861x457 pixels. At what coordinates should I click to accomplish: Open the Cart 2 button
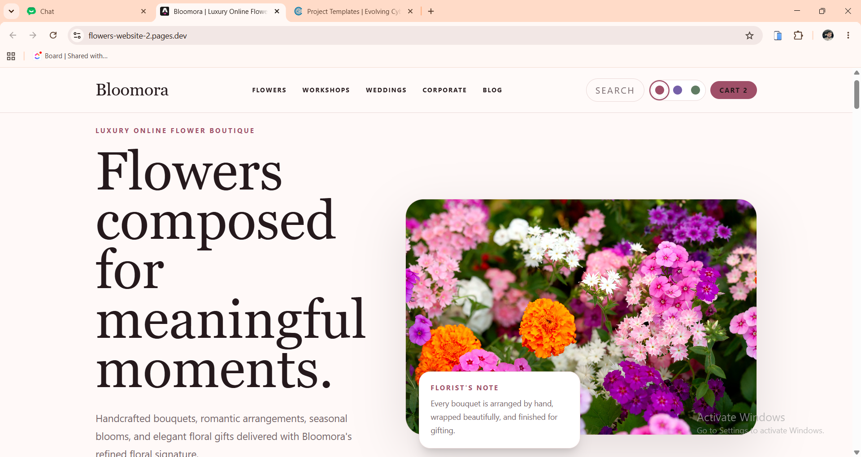[x=733, y=90]
